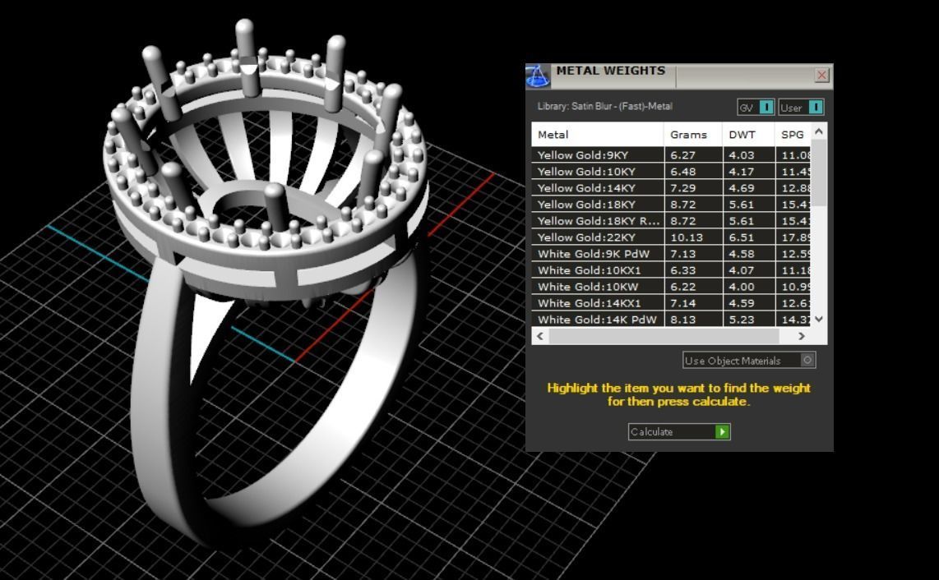939x580 pixels.
Task: Click the table's scroll left arrow
Action: (x=540, y=336)
